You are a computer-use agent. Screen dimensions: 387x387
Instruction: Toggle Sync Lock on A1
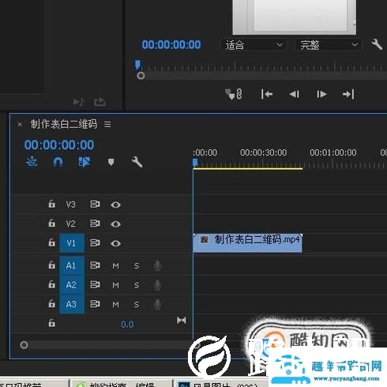coord(95,265)
